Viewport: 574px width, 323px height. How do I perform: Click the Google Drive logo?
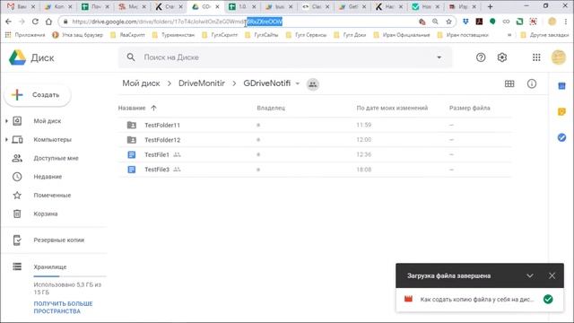(17, 57)
